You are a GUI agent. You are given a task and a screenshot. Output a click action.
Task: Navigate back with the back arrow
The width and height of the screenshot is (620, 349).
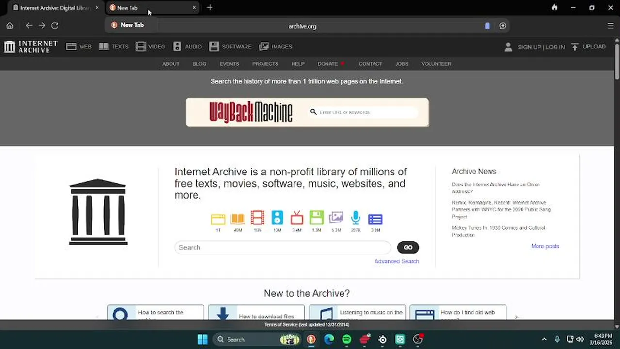coord(29,26)
